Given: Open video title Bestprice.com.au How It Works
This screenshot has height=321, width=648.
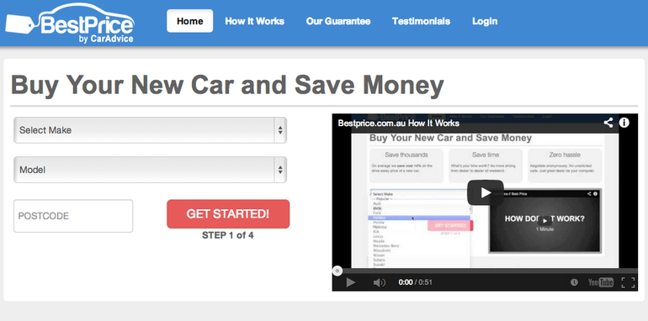Looking at the screenshot, I should [x=398, y=123].
